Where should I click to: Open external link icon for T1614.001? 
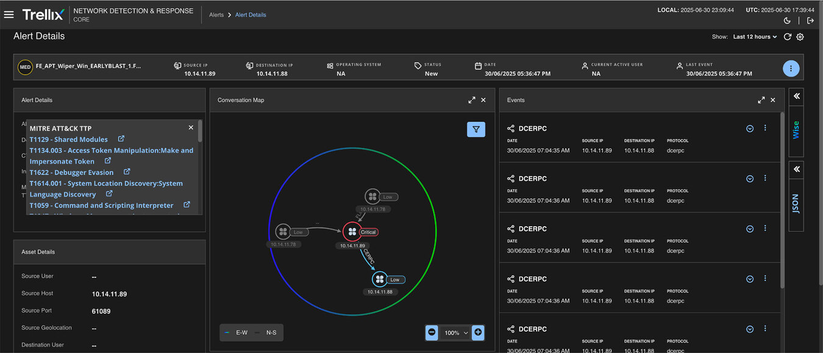coord(109,194)
